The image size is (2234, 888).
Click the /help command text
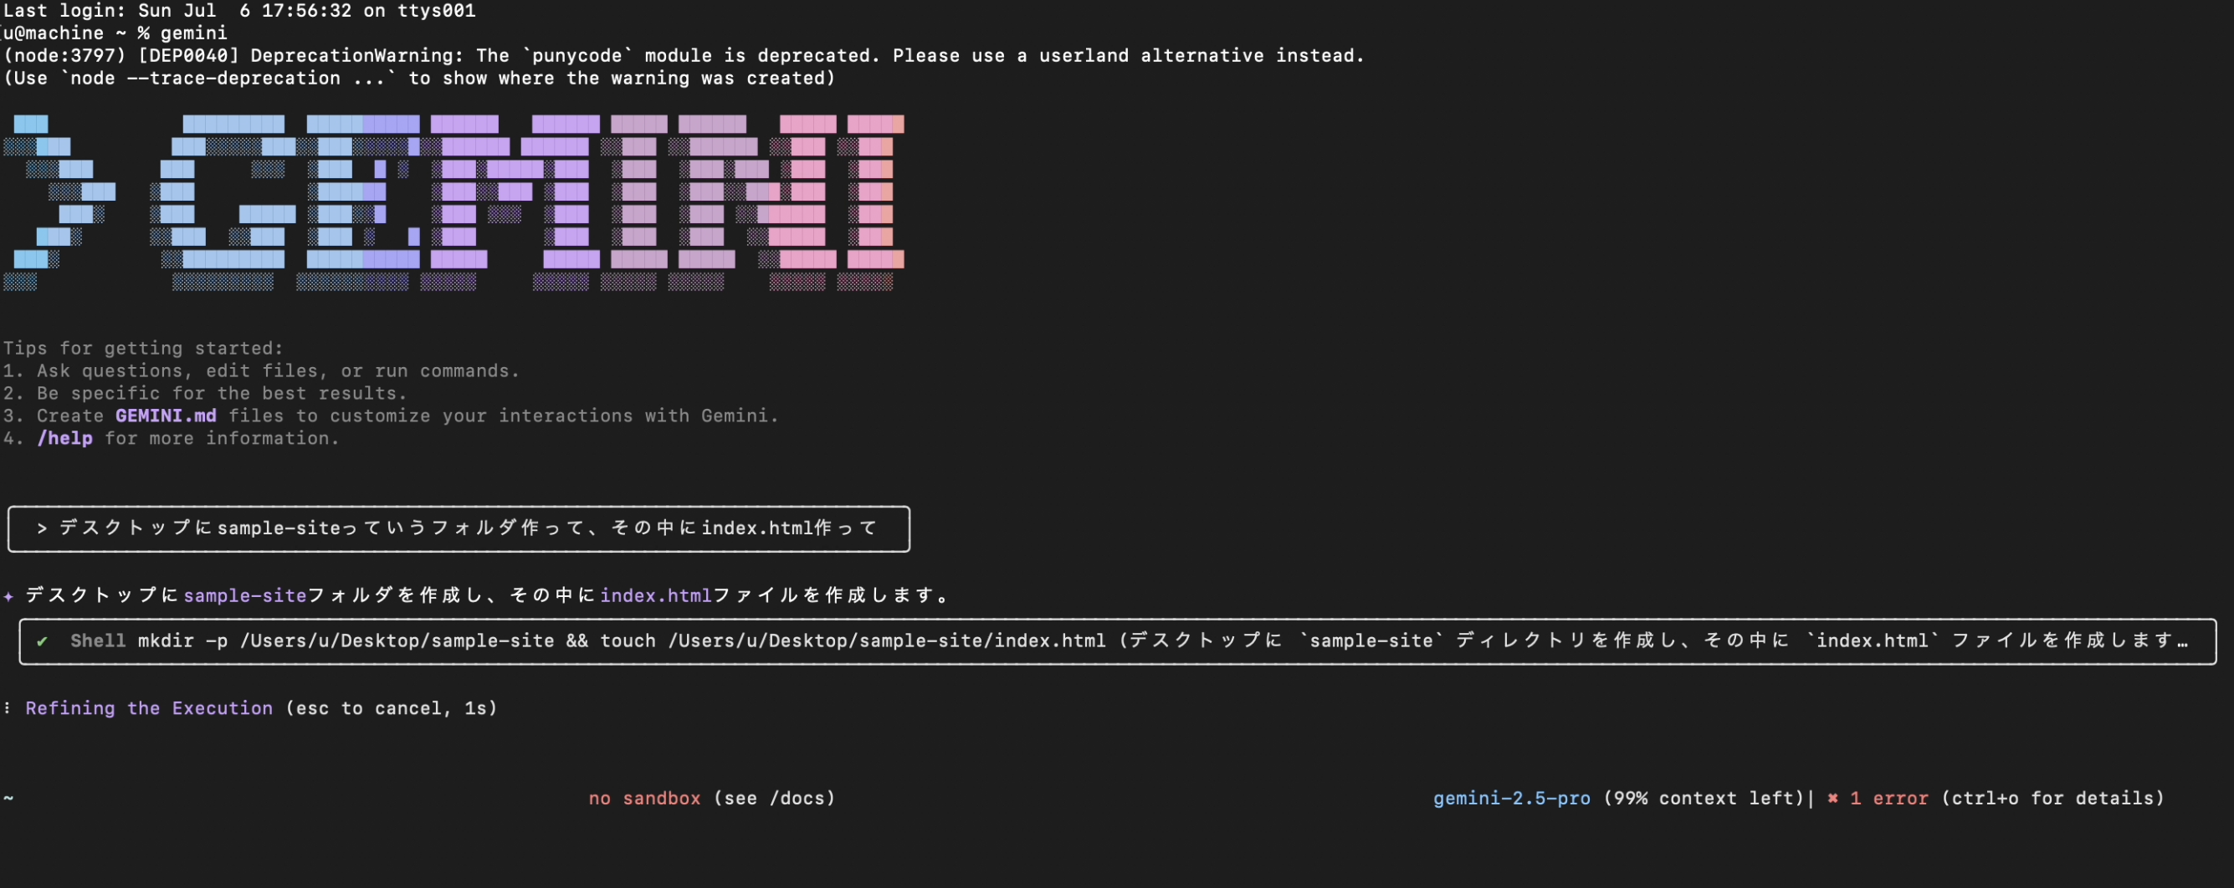point(65,438)
